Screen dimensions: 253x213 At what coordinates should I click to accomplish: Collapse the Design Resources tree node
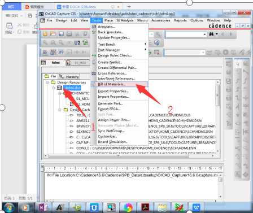coord(47,82)
